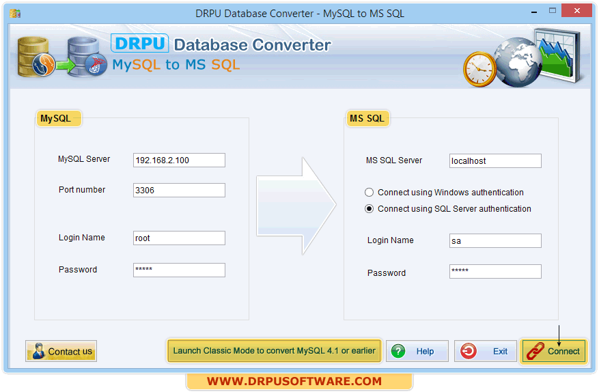This screenshot has height=392, width=599.
Task: Click the WWW.DRPUSOFTWARE.COM link
Action: 294,381
